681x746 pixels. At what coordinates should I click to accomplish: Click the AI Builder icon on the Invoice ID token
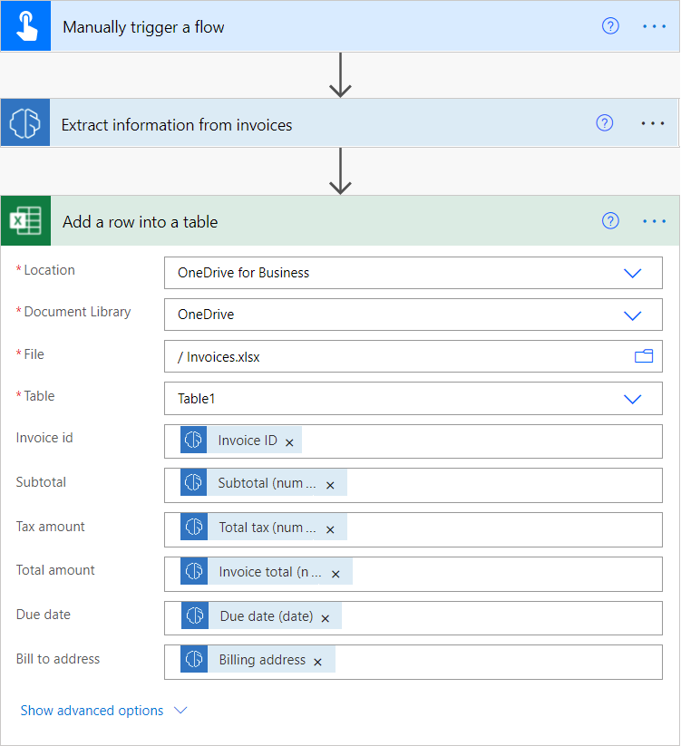click(192, 441)
